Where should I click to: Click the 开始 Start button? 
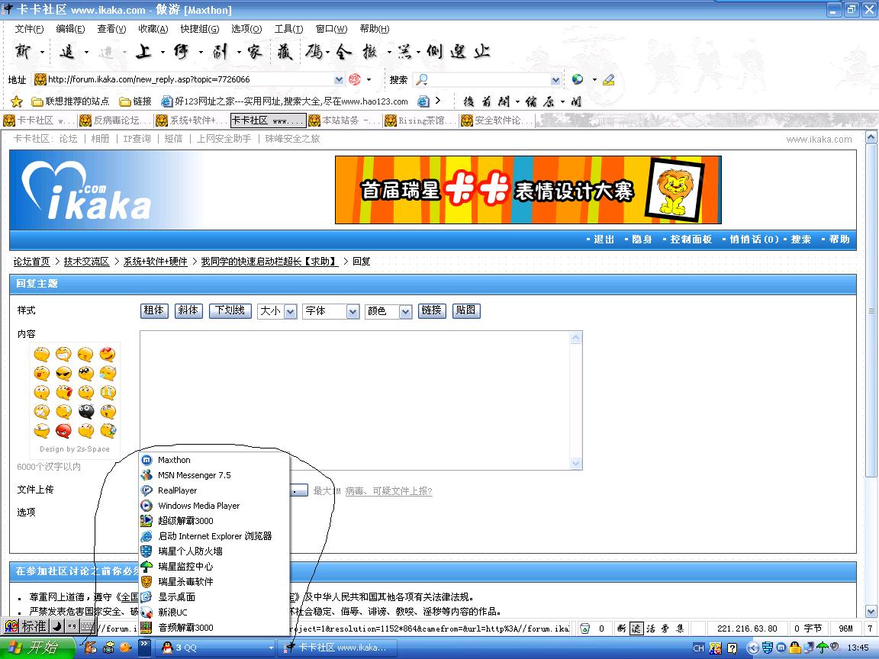pos(37,648)
